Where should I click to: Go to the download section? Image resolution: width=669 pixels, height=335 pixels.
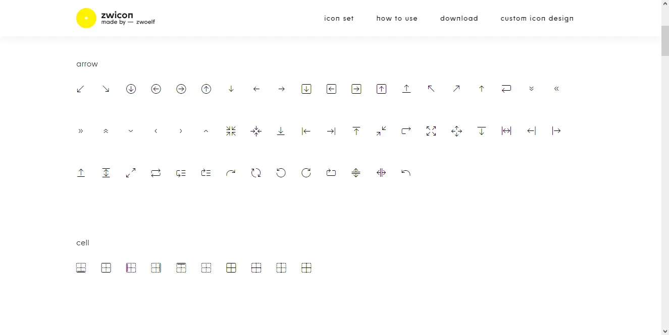click(x=459, y=19)
